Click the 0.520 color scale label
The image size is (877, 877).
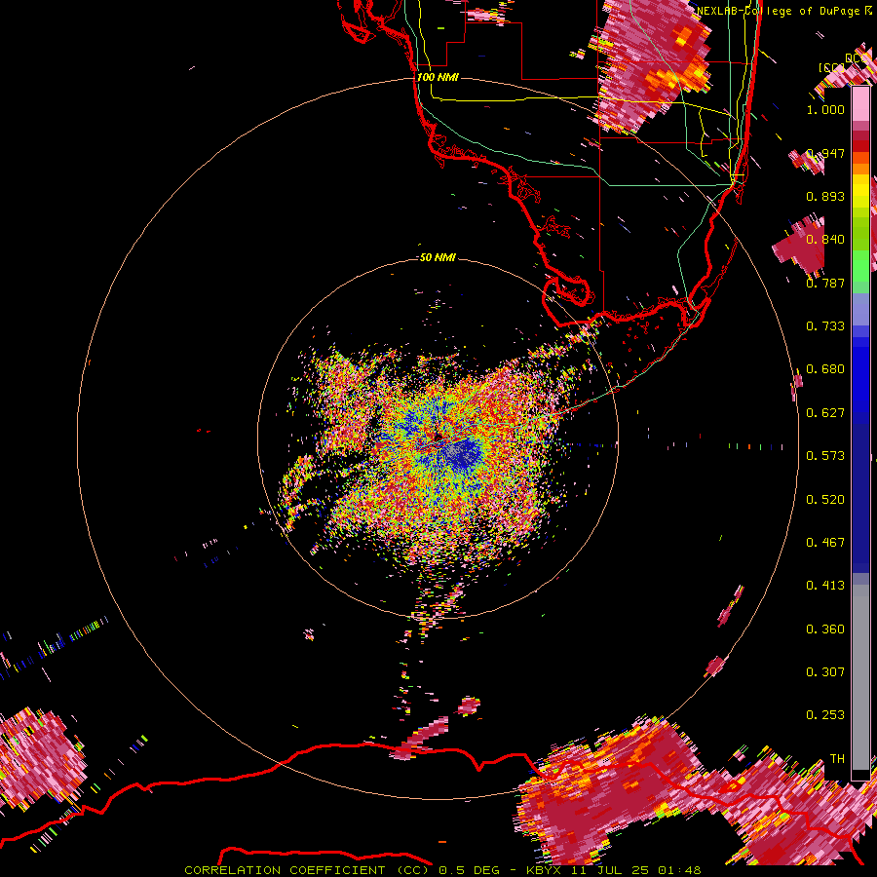click(825, 500)
